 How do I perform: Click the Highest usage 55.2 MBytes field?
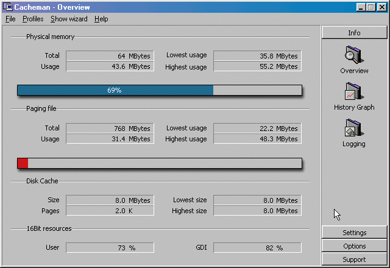[257, 66]
